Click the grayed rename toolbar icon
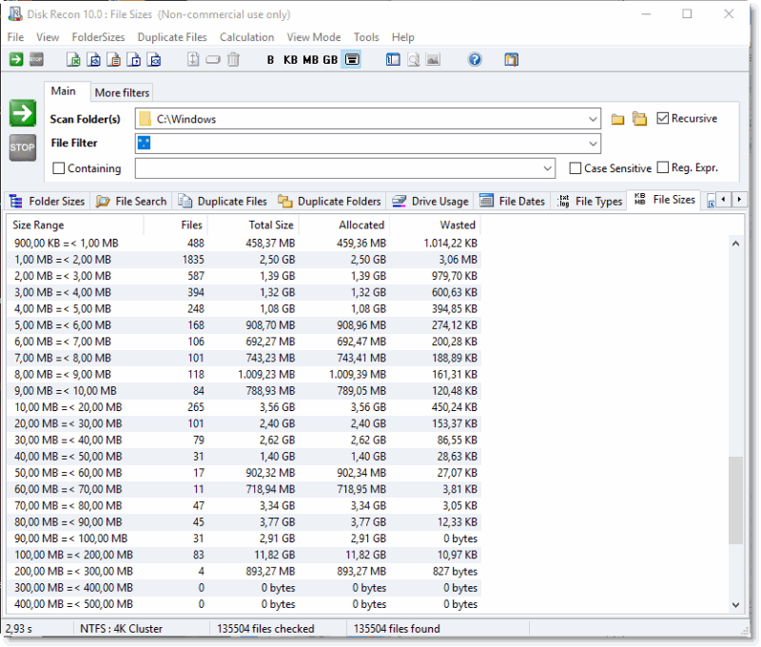761x647 pixels. (x=213, y=60)
